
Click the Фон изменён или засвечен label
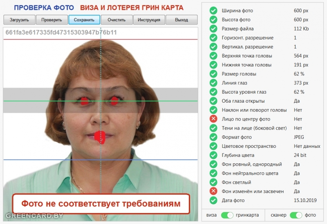tap(253, 191)
